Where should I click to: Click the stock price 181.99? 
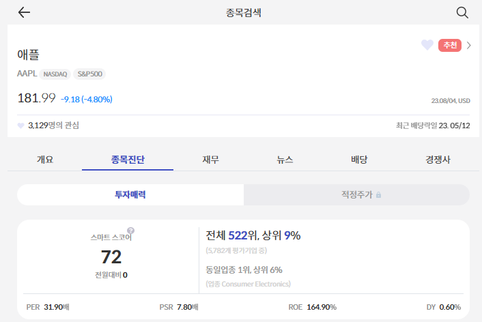click(37, 98)
